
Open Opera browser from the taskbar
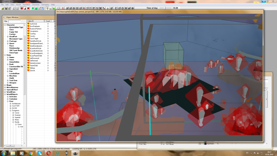point(48,153)
